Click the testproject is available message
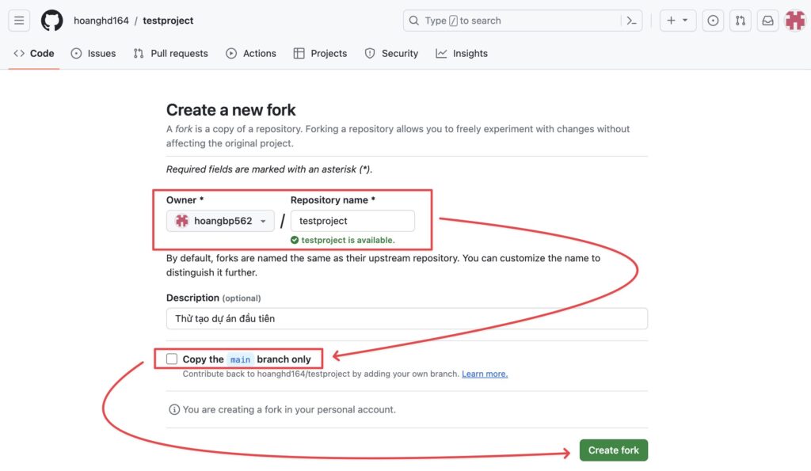The width and height of the screenshot is (811, 471). click(348, 240)
